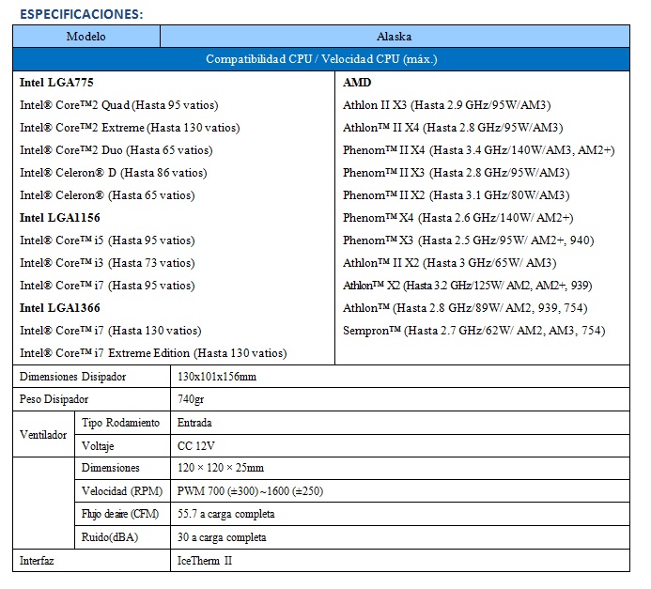Click the 130x101x156mm dimensions value
The height and width of the screenshot is (589, 651).
point(217,377)
